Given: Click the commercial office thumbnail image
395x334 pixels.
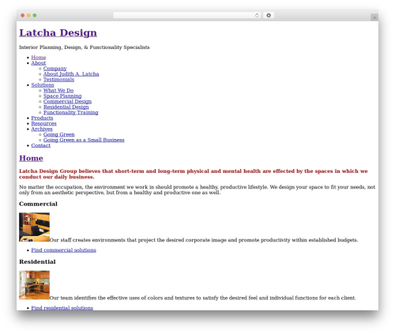Looking at the screenshot, I should point(34,227).
